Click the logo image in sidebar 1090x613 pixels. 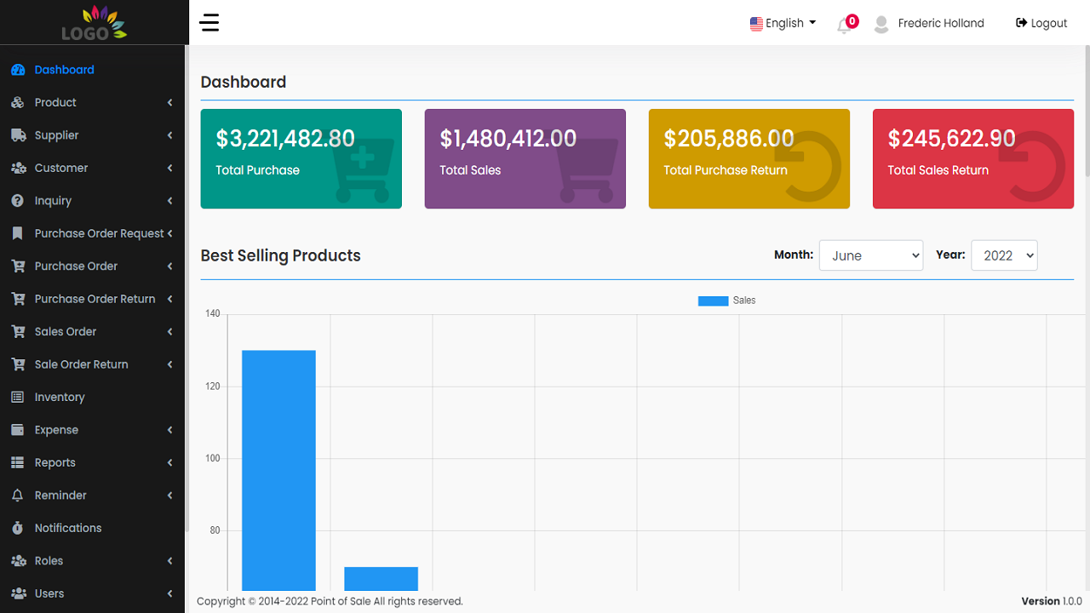pyautogui.click(x=94, y=23)
